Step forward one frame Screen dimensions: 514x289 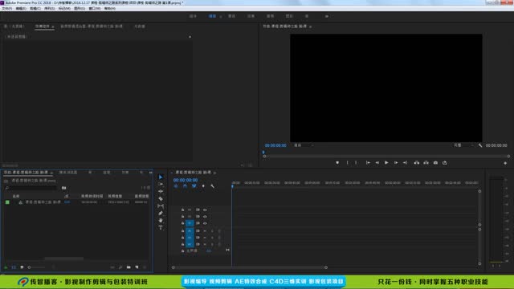point(396,162)
